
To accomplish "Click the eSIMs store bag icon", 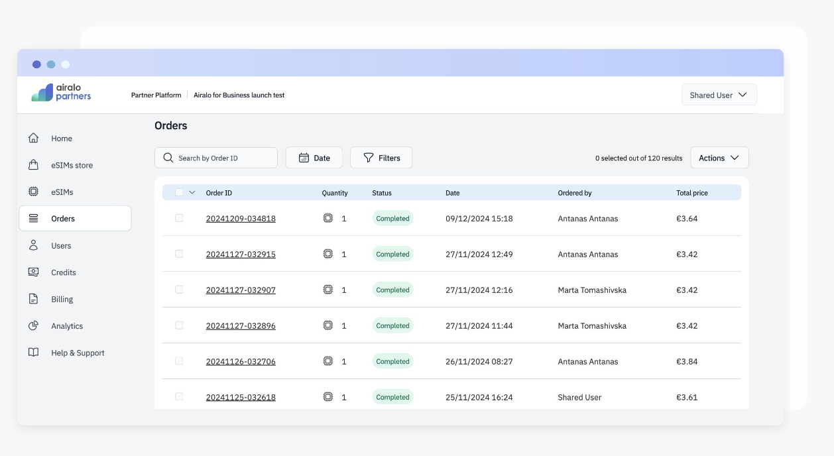I will [x=33, y=165].
